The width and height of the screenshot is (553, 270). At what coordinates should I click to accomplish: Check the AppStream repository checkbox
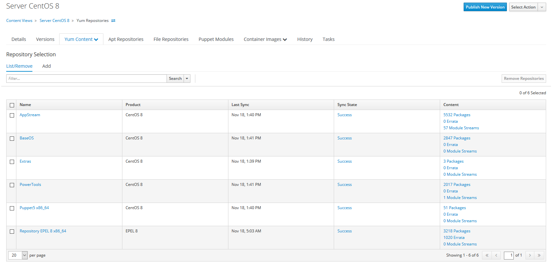[12, 115]
